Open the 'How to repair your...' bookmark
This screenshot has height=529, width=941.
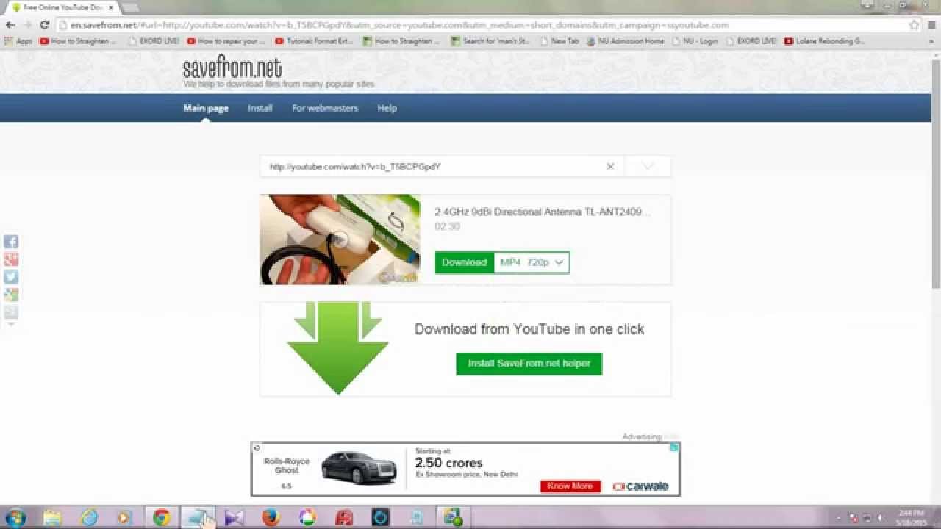click(x=226, y=41)
